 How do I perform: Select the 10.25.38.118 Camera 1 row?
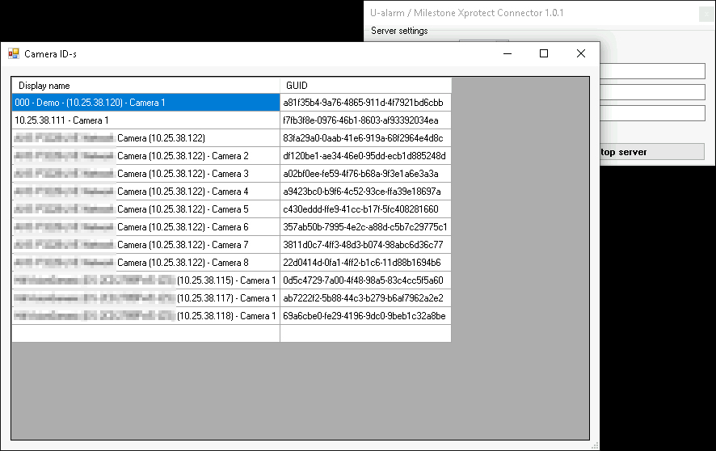coord(145,316)
